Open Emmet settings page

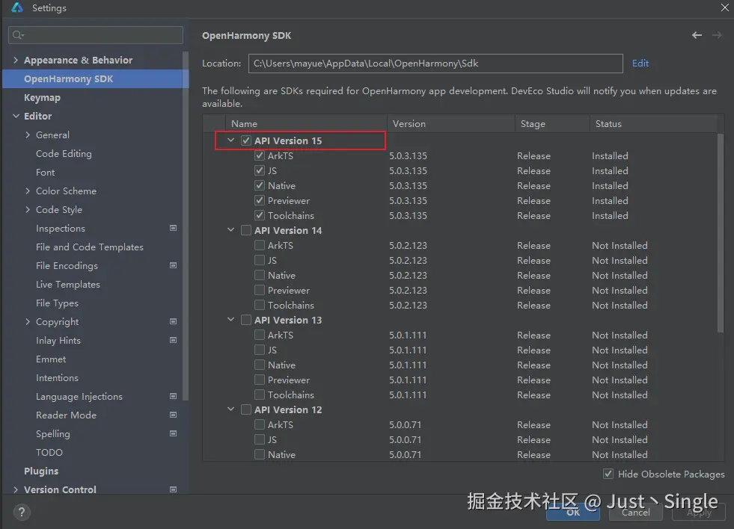point(51,359)
